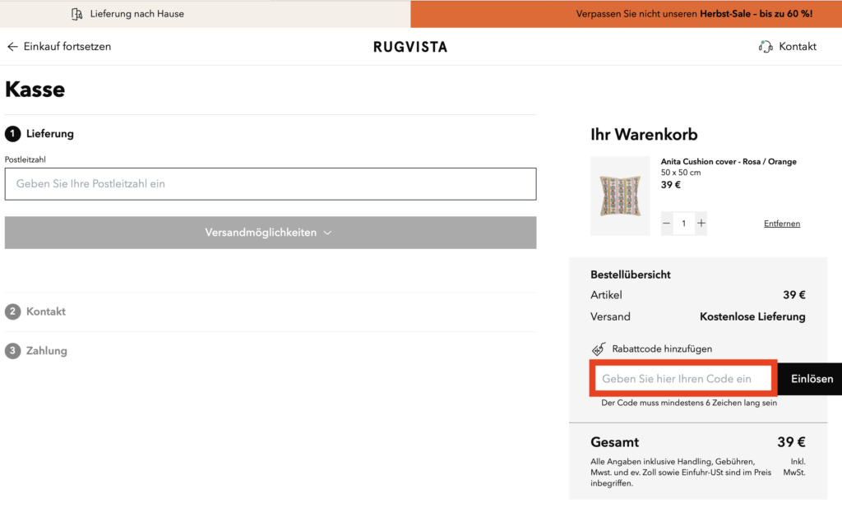
Task: Click the discount tag icon near Rabattcode hinzufügen
Action: click(x=598, y=348)
